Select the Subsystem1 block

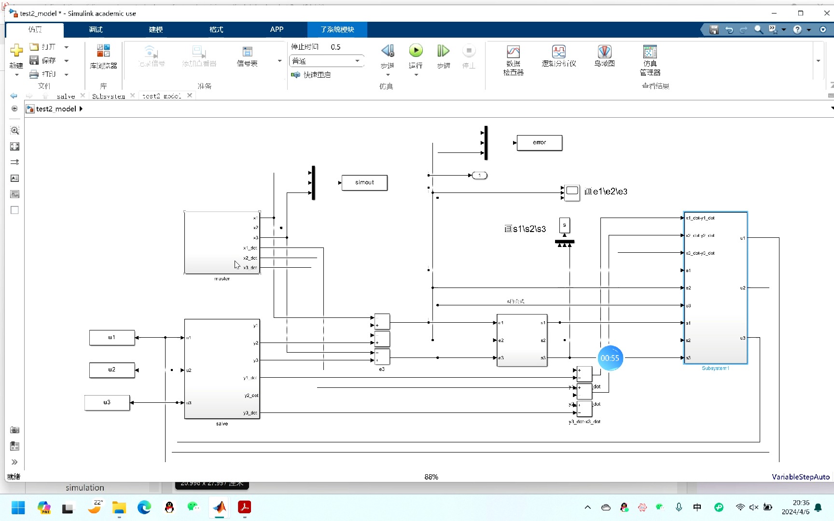pyautogui.click(x=716, y=288)
